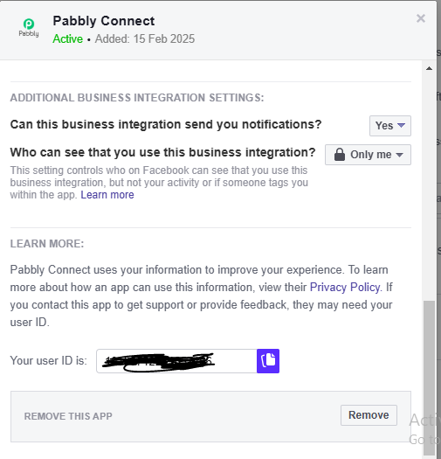The height and width of the screenshot is (459, 441).
Task: Click the green Active status label
Action: point(68,39)
